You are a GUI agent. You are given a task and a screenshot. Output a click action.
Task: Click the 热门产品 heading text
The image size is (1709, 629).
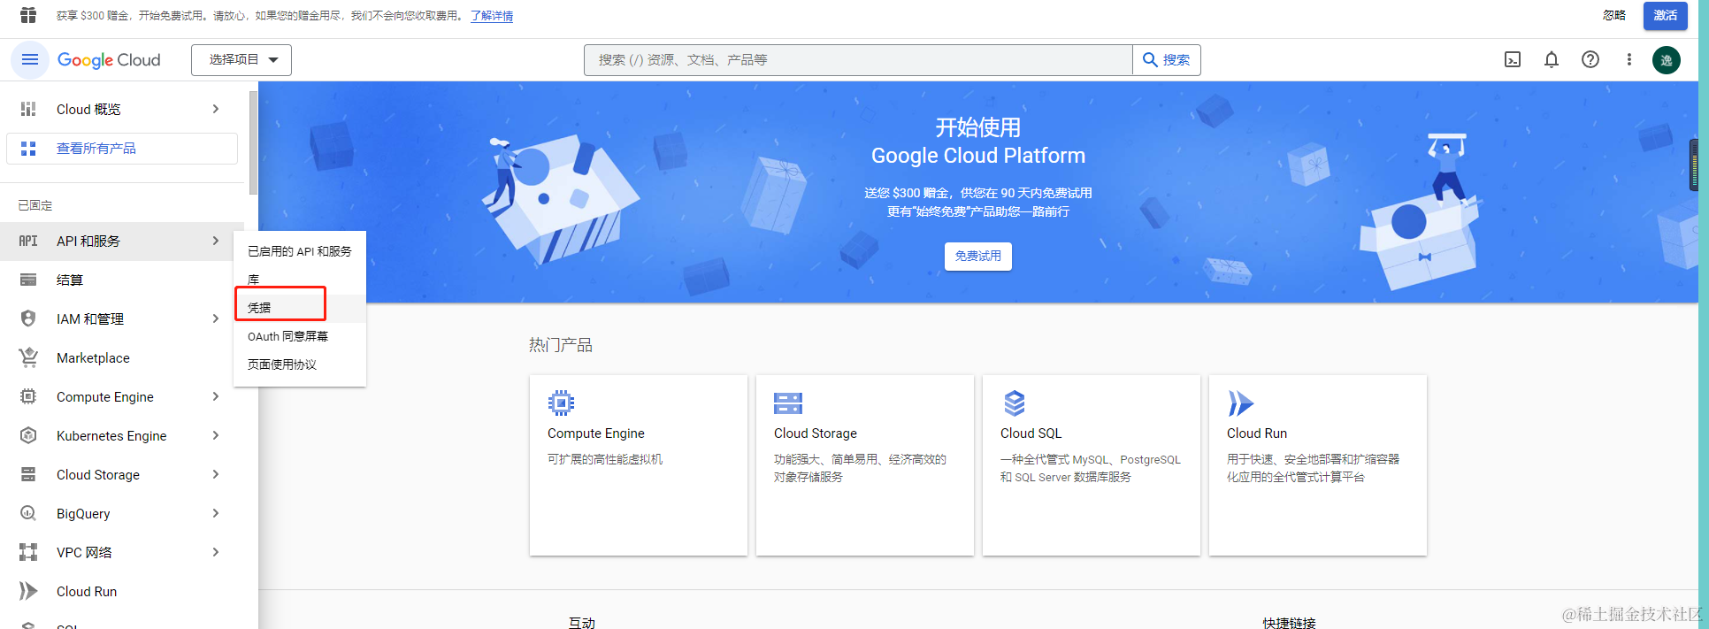[561, 345]
